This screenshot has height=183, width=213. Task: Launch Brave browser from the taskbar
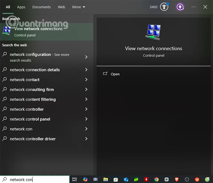click(x=177, y=179)
